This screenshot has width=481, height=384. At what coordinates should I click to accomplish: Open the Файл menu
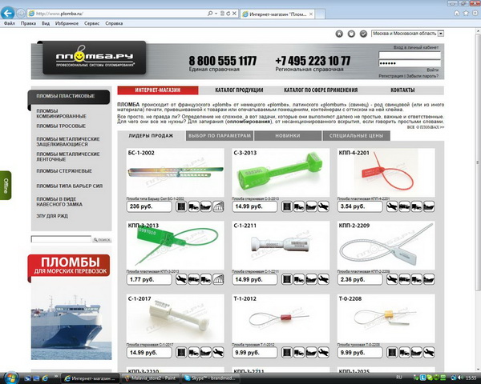(x=10, y=23)
